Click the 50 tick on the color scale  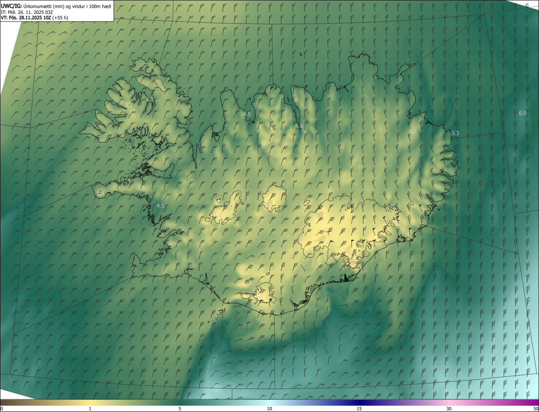536,409
